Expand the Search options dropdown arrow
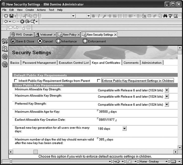183x165 pixels. (x=37, y=22)
